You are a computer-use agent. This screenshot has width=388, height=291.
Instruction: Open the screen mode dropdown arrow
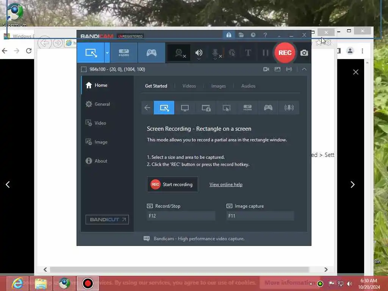coord(107,53)
